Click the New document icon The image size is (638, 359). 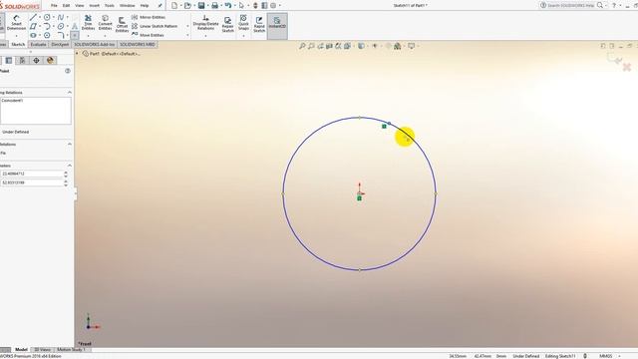point(174,5)
